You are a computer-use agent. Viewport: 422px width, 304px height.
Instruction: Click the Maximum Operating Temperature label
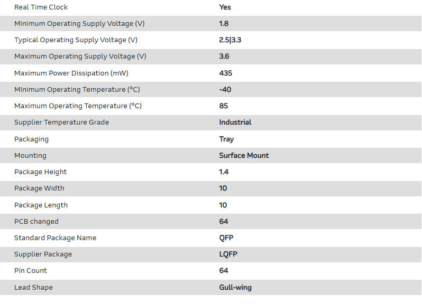pos(78,106)
